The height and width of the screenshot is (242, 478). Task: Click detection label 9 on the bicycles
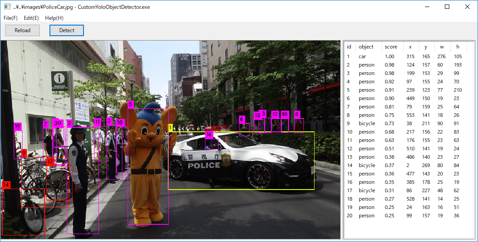pos(24,153)
